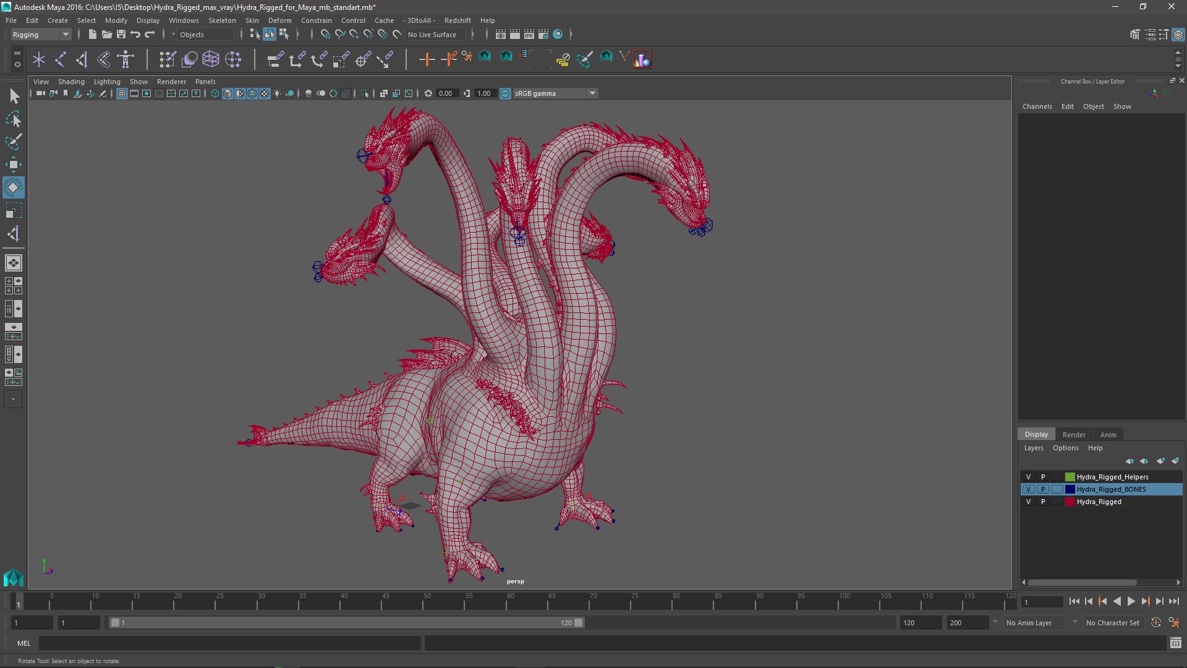1187x668 pixels.
Task: Toggle the viewport grid display
Action: pos(122,93)
